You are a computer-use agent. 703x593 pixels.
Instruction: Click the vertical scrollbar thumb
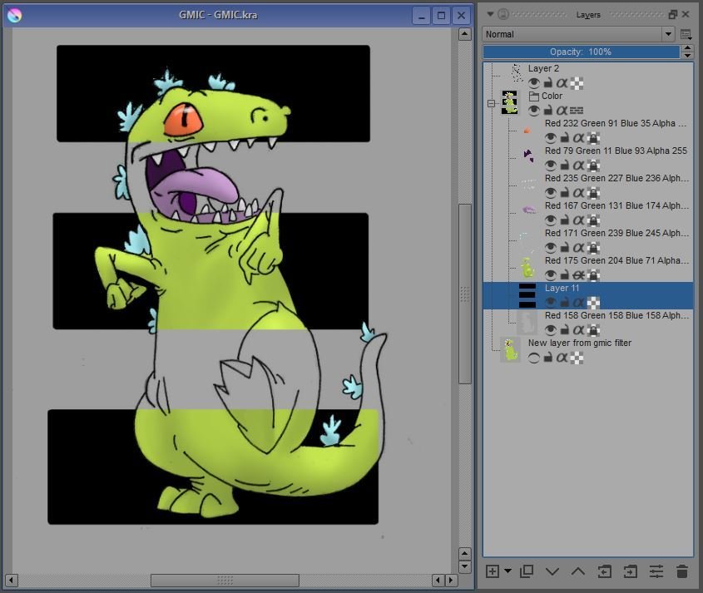tap(465, 294)
